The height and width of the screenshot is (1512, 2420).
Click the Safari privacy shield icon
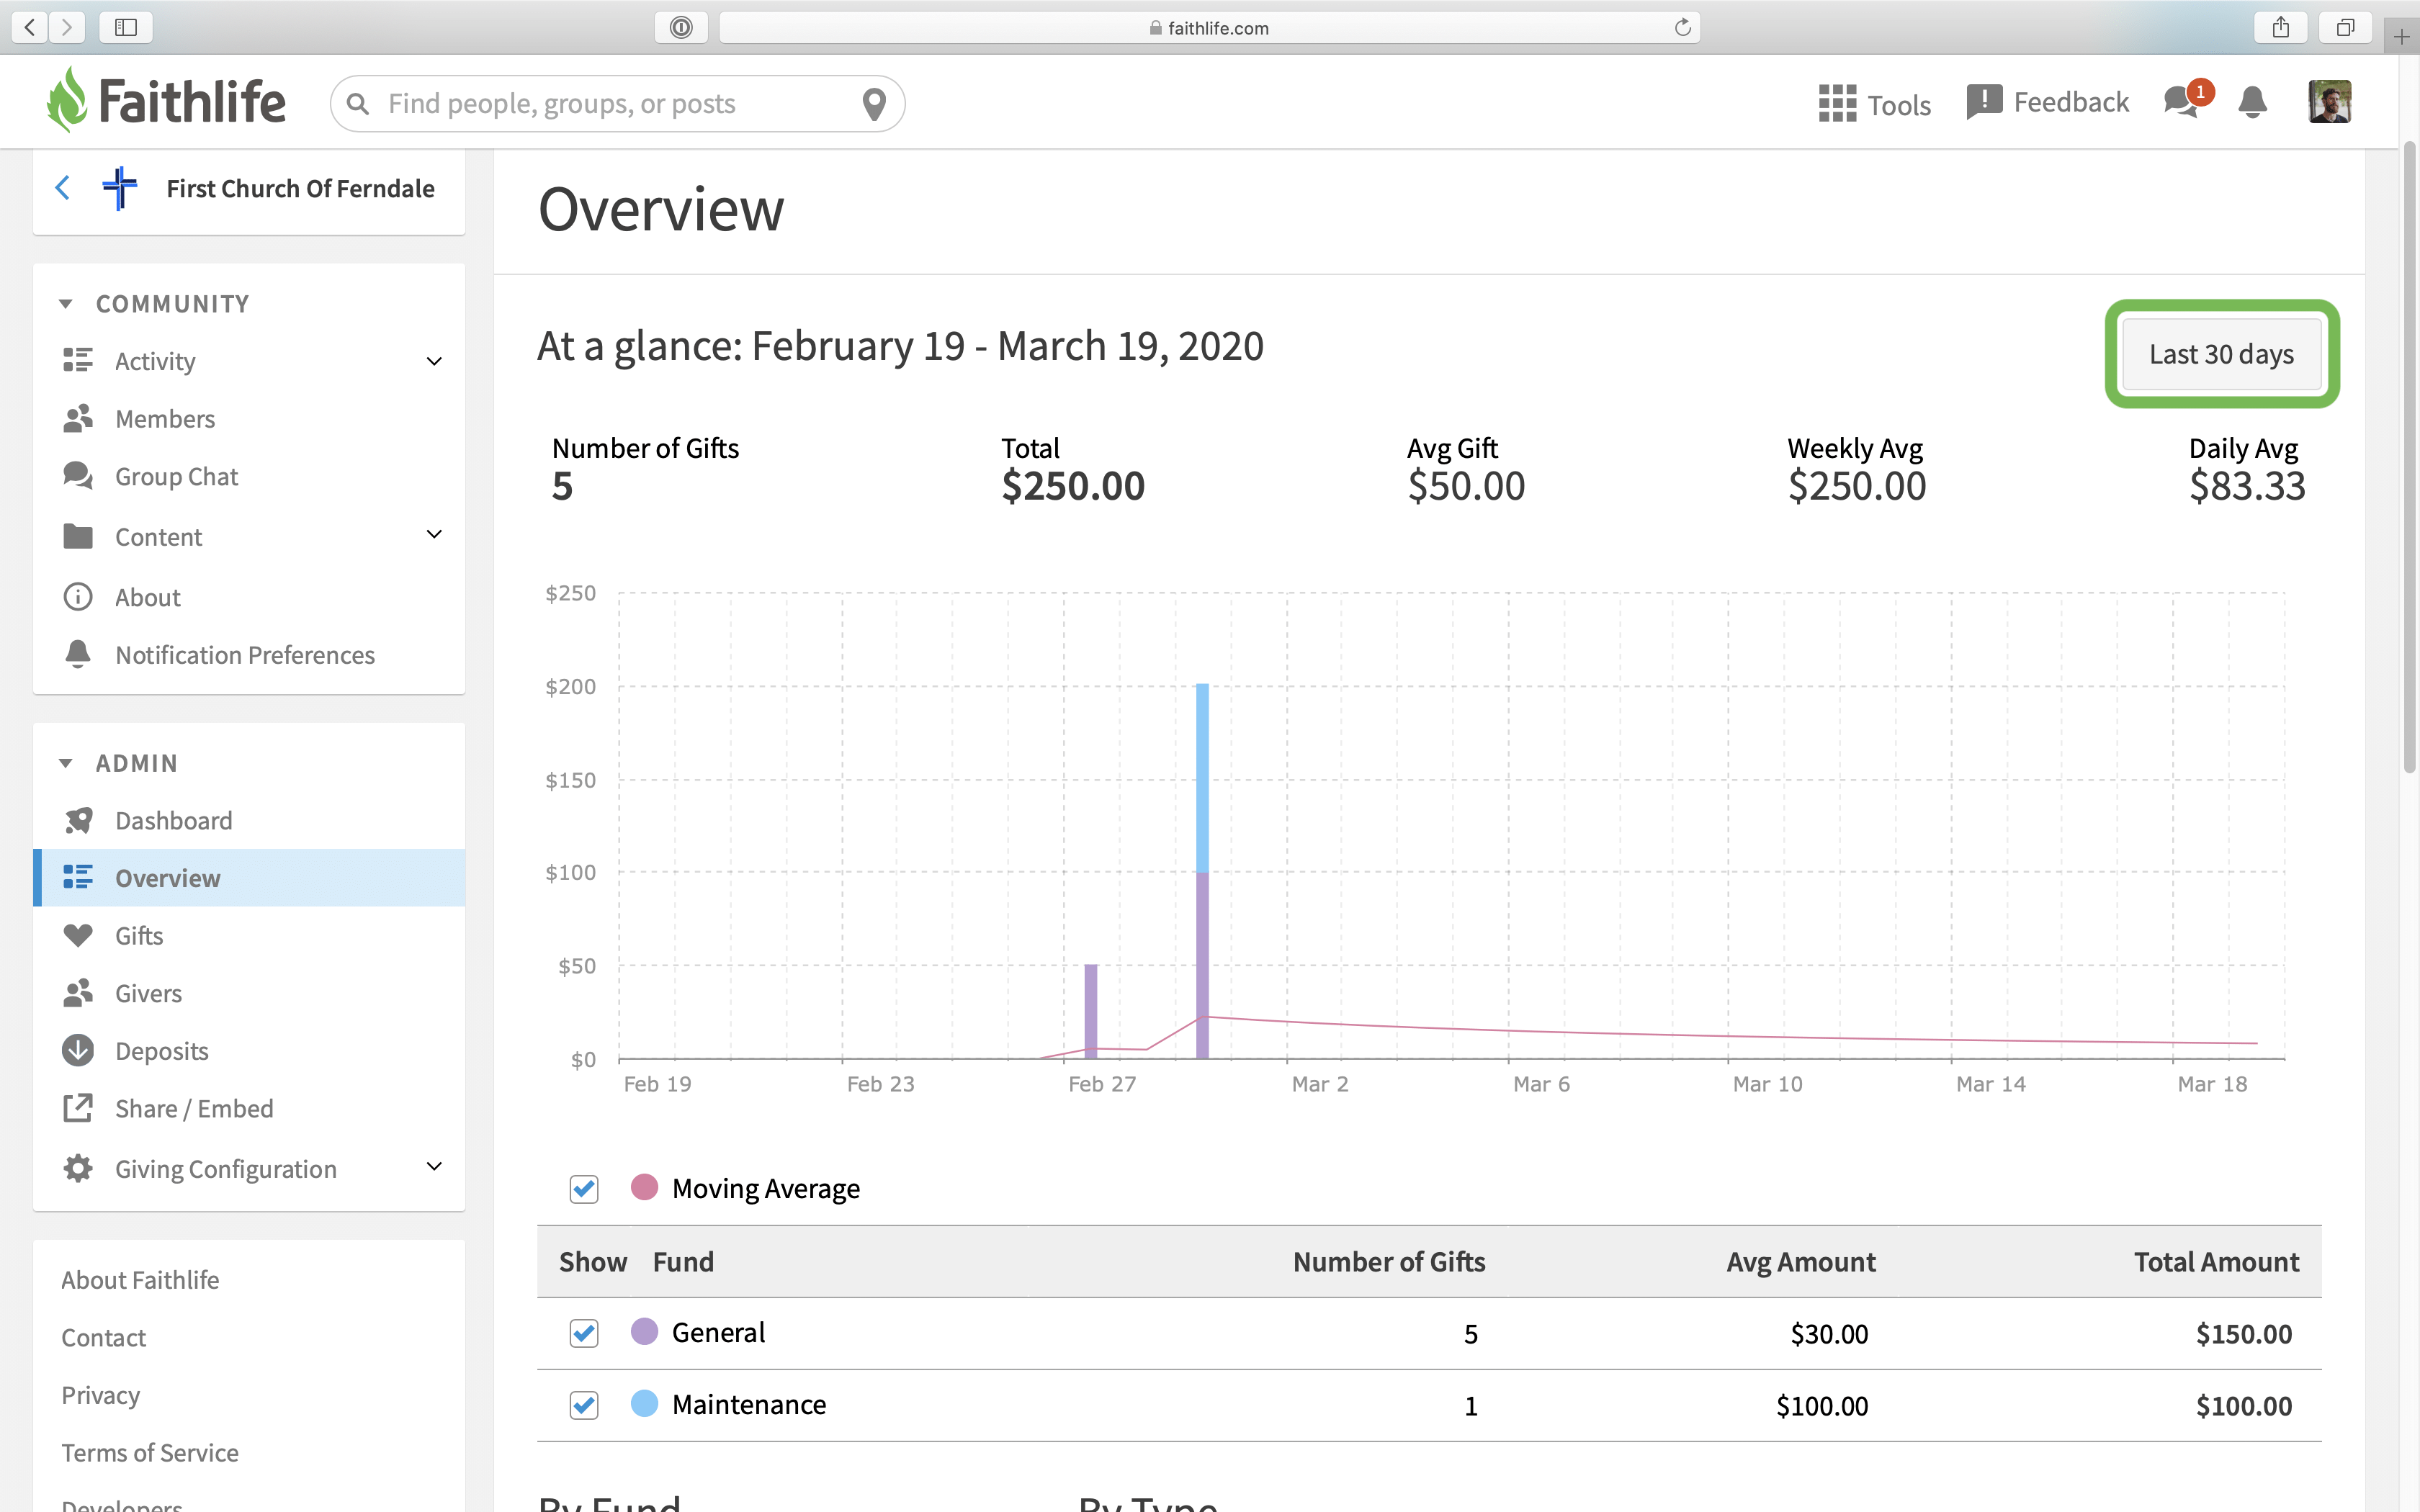(x=681, y=27)
